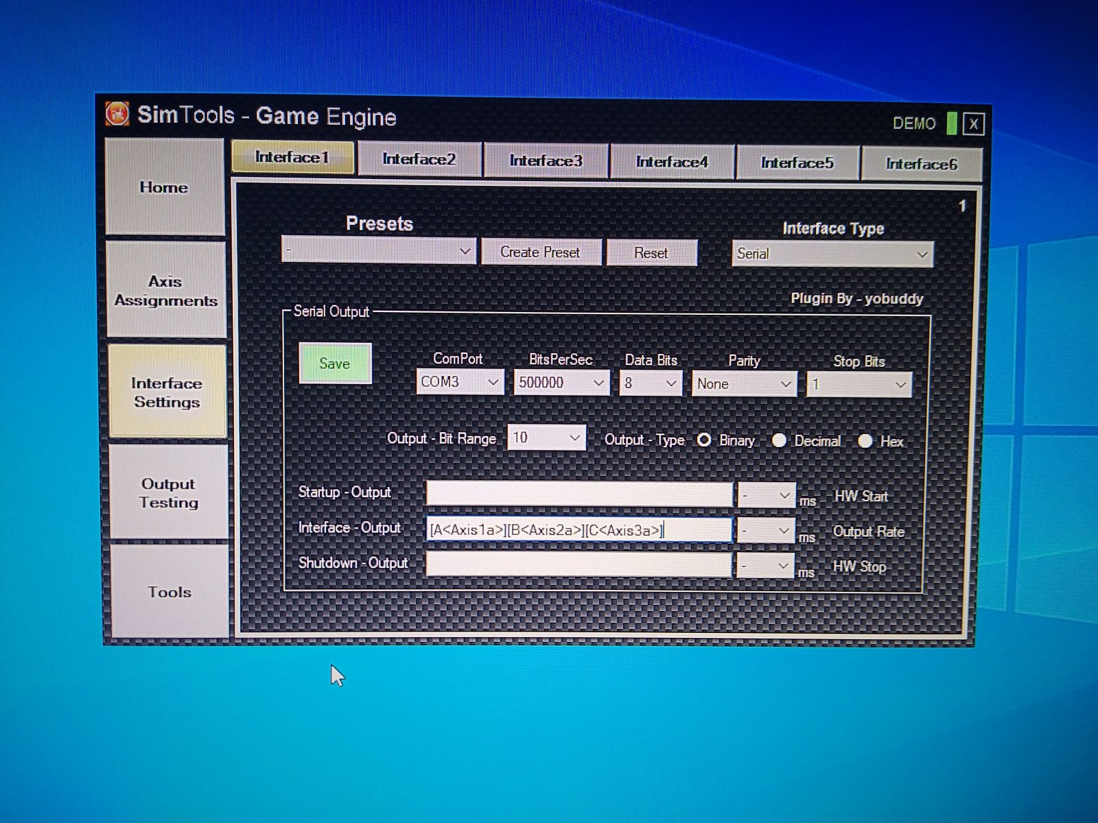1098x823 pixels.
Task: Switch to the Interface1 tab
Action: point(293,158)
